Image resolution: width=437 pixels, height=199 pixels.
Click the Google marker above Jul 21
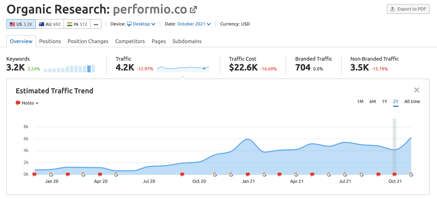pyautogui.click(x=345, y=174)
